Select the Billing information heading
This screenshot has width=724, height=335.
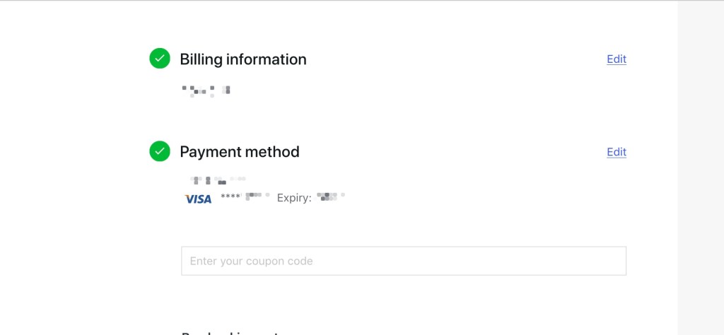coord(243,59)
